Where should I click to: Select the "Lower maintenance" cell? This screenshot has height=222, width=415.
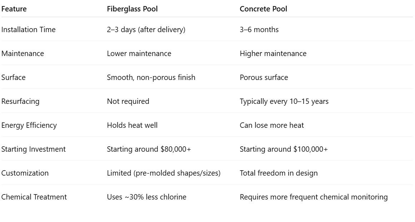139,54
